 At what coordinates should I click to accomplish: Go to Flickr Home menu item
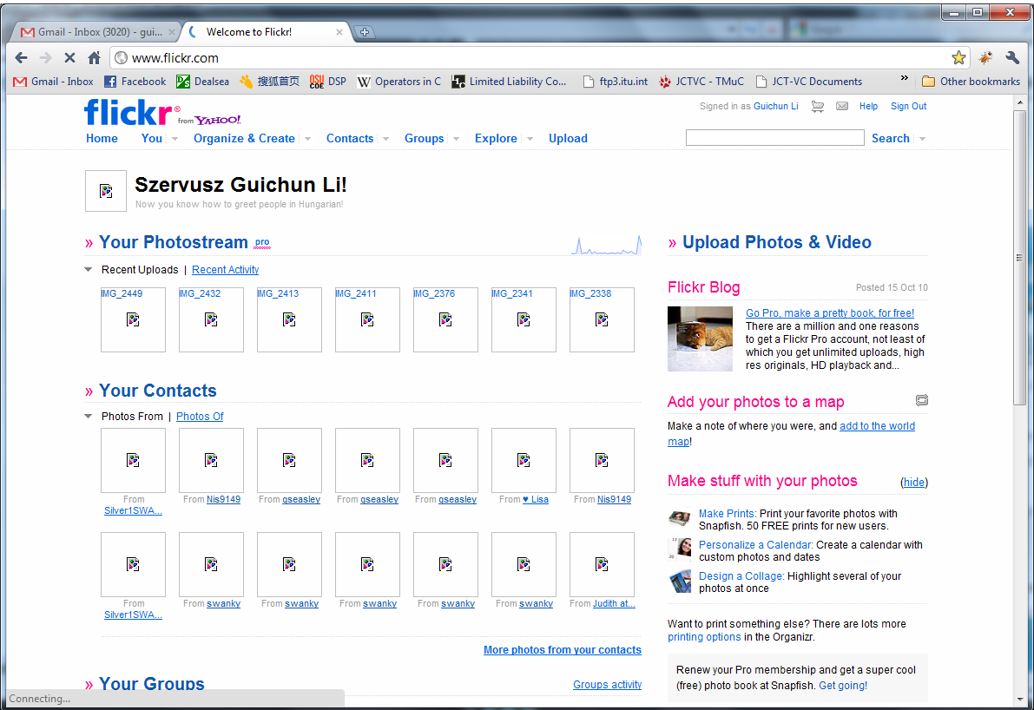tap(102, 138)
